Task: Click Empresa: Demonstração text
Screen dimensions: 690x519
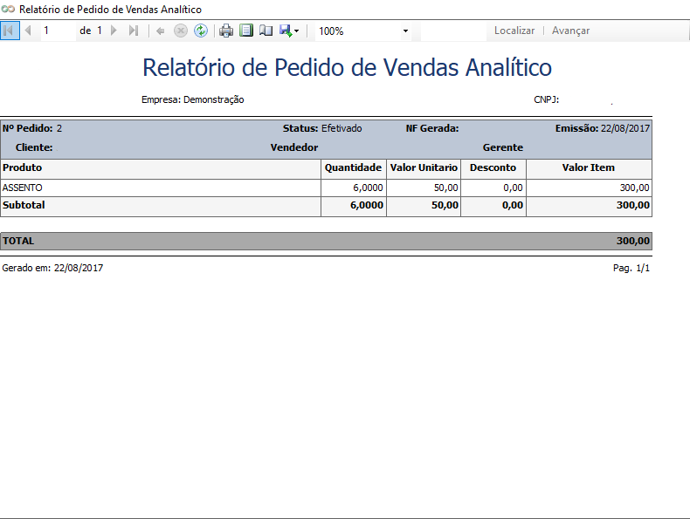Action: (x=192, y=99)
